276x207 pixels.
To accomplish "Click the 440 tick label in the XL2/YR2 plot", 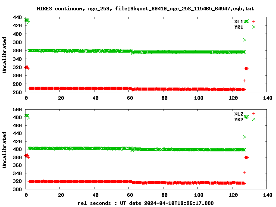I will pos(17,133).
